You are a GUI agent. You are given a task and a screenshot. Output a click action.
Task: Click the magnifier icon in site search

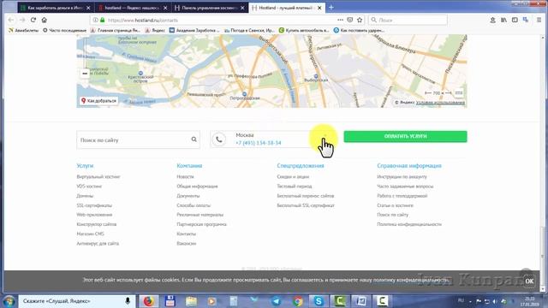[194, 139]
